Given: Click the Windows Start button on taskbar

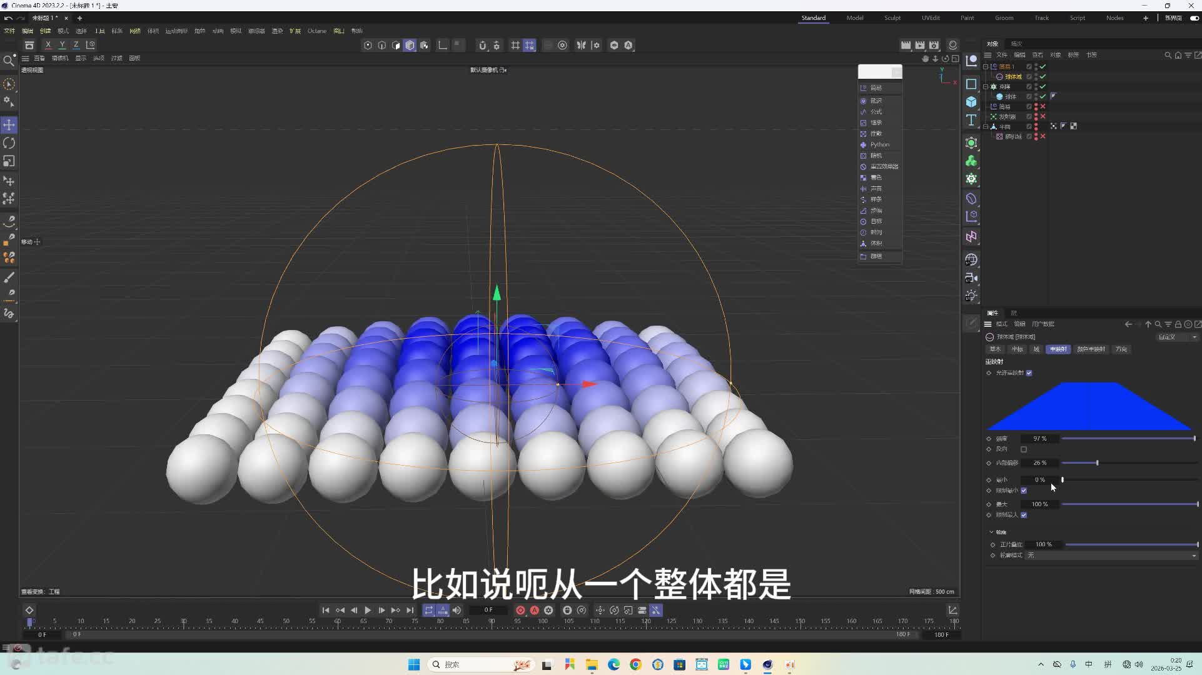Looking at the screenshot, I should 414,664.
